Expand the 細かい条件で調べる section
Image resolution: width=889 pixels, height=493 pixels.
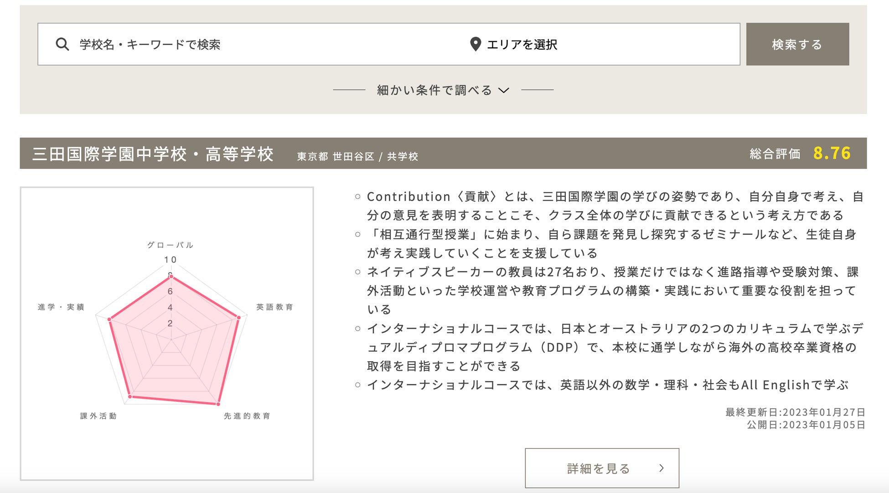[434, 90]
